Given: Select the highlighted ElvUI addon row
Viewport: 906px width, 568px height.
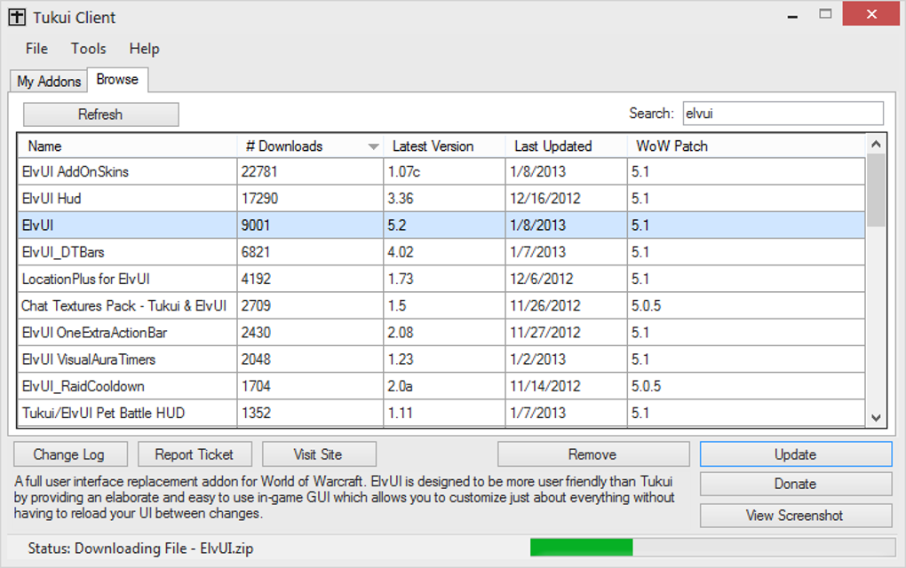Looking at the screenshot, I should (441, 225).
